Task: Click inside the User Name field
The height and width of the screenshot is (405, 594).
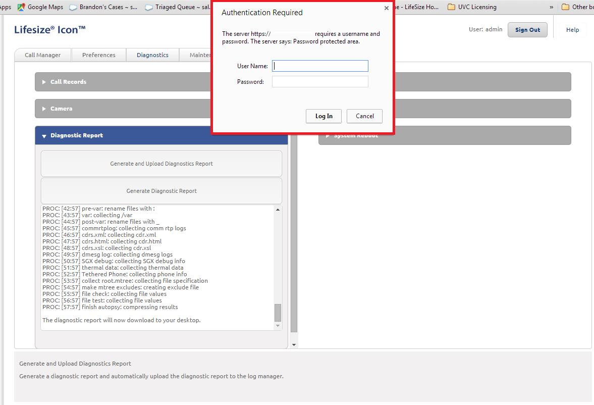Action: pyautogui.click(x=320, y=66)
